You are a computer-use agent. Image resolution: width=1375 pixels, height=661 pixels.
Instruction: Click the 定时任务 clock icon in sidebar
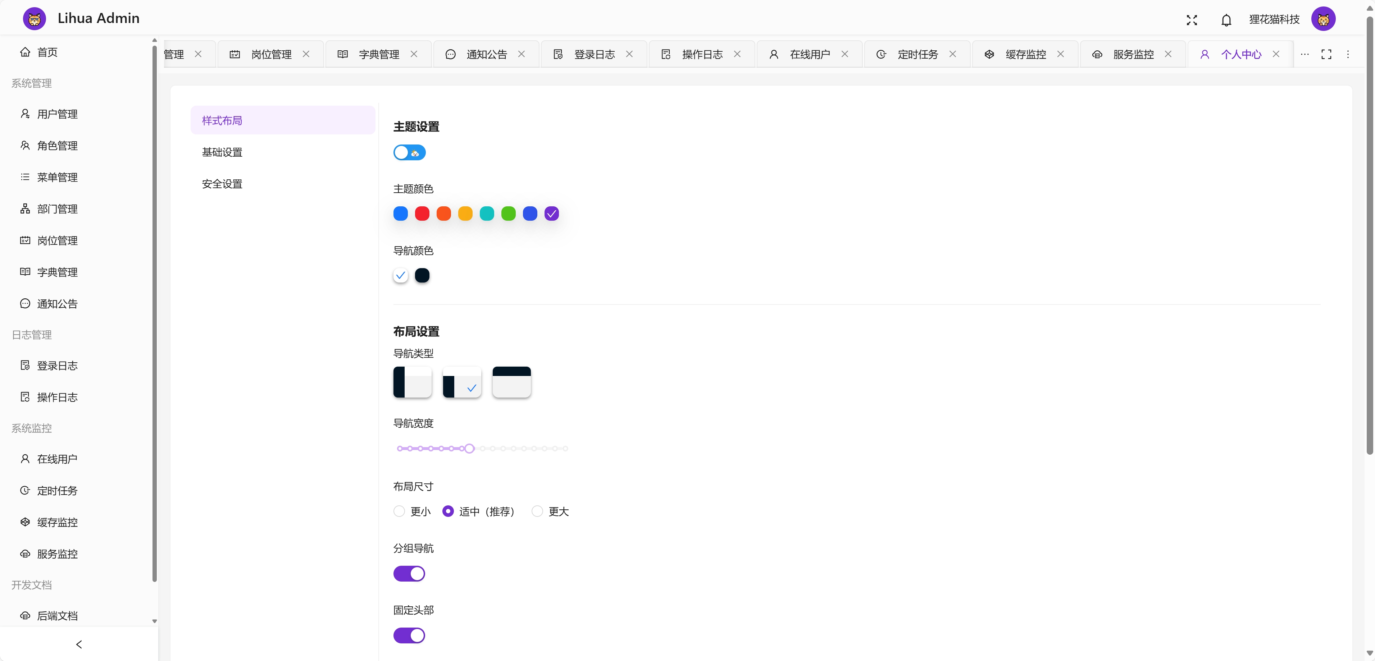pos(25,490)
